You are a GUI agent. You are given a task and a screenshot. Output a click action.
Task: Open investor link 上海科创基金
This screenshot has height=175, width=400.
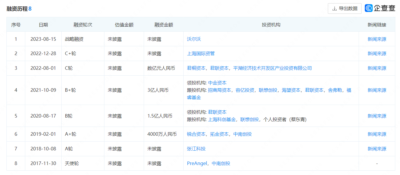click(222, 120)
